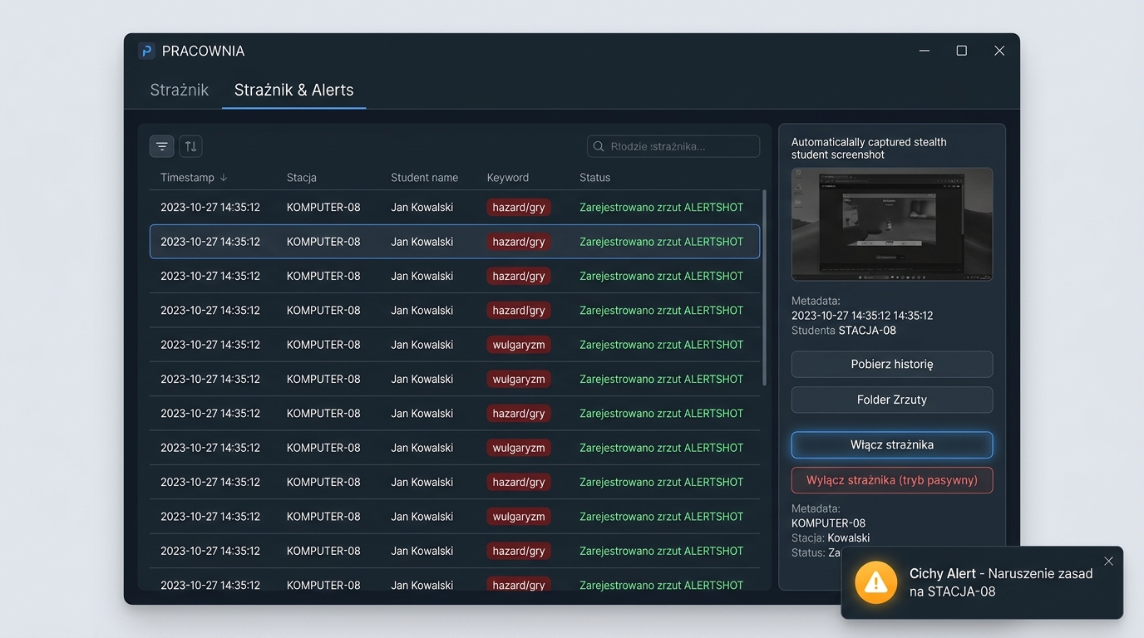
Task: Click KOMPUTER-08 label in side panel metadata
Action: click(829, 523)
